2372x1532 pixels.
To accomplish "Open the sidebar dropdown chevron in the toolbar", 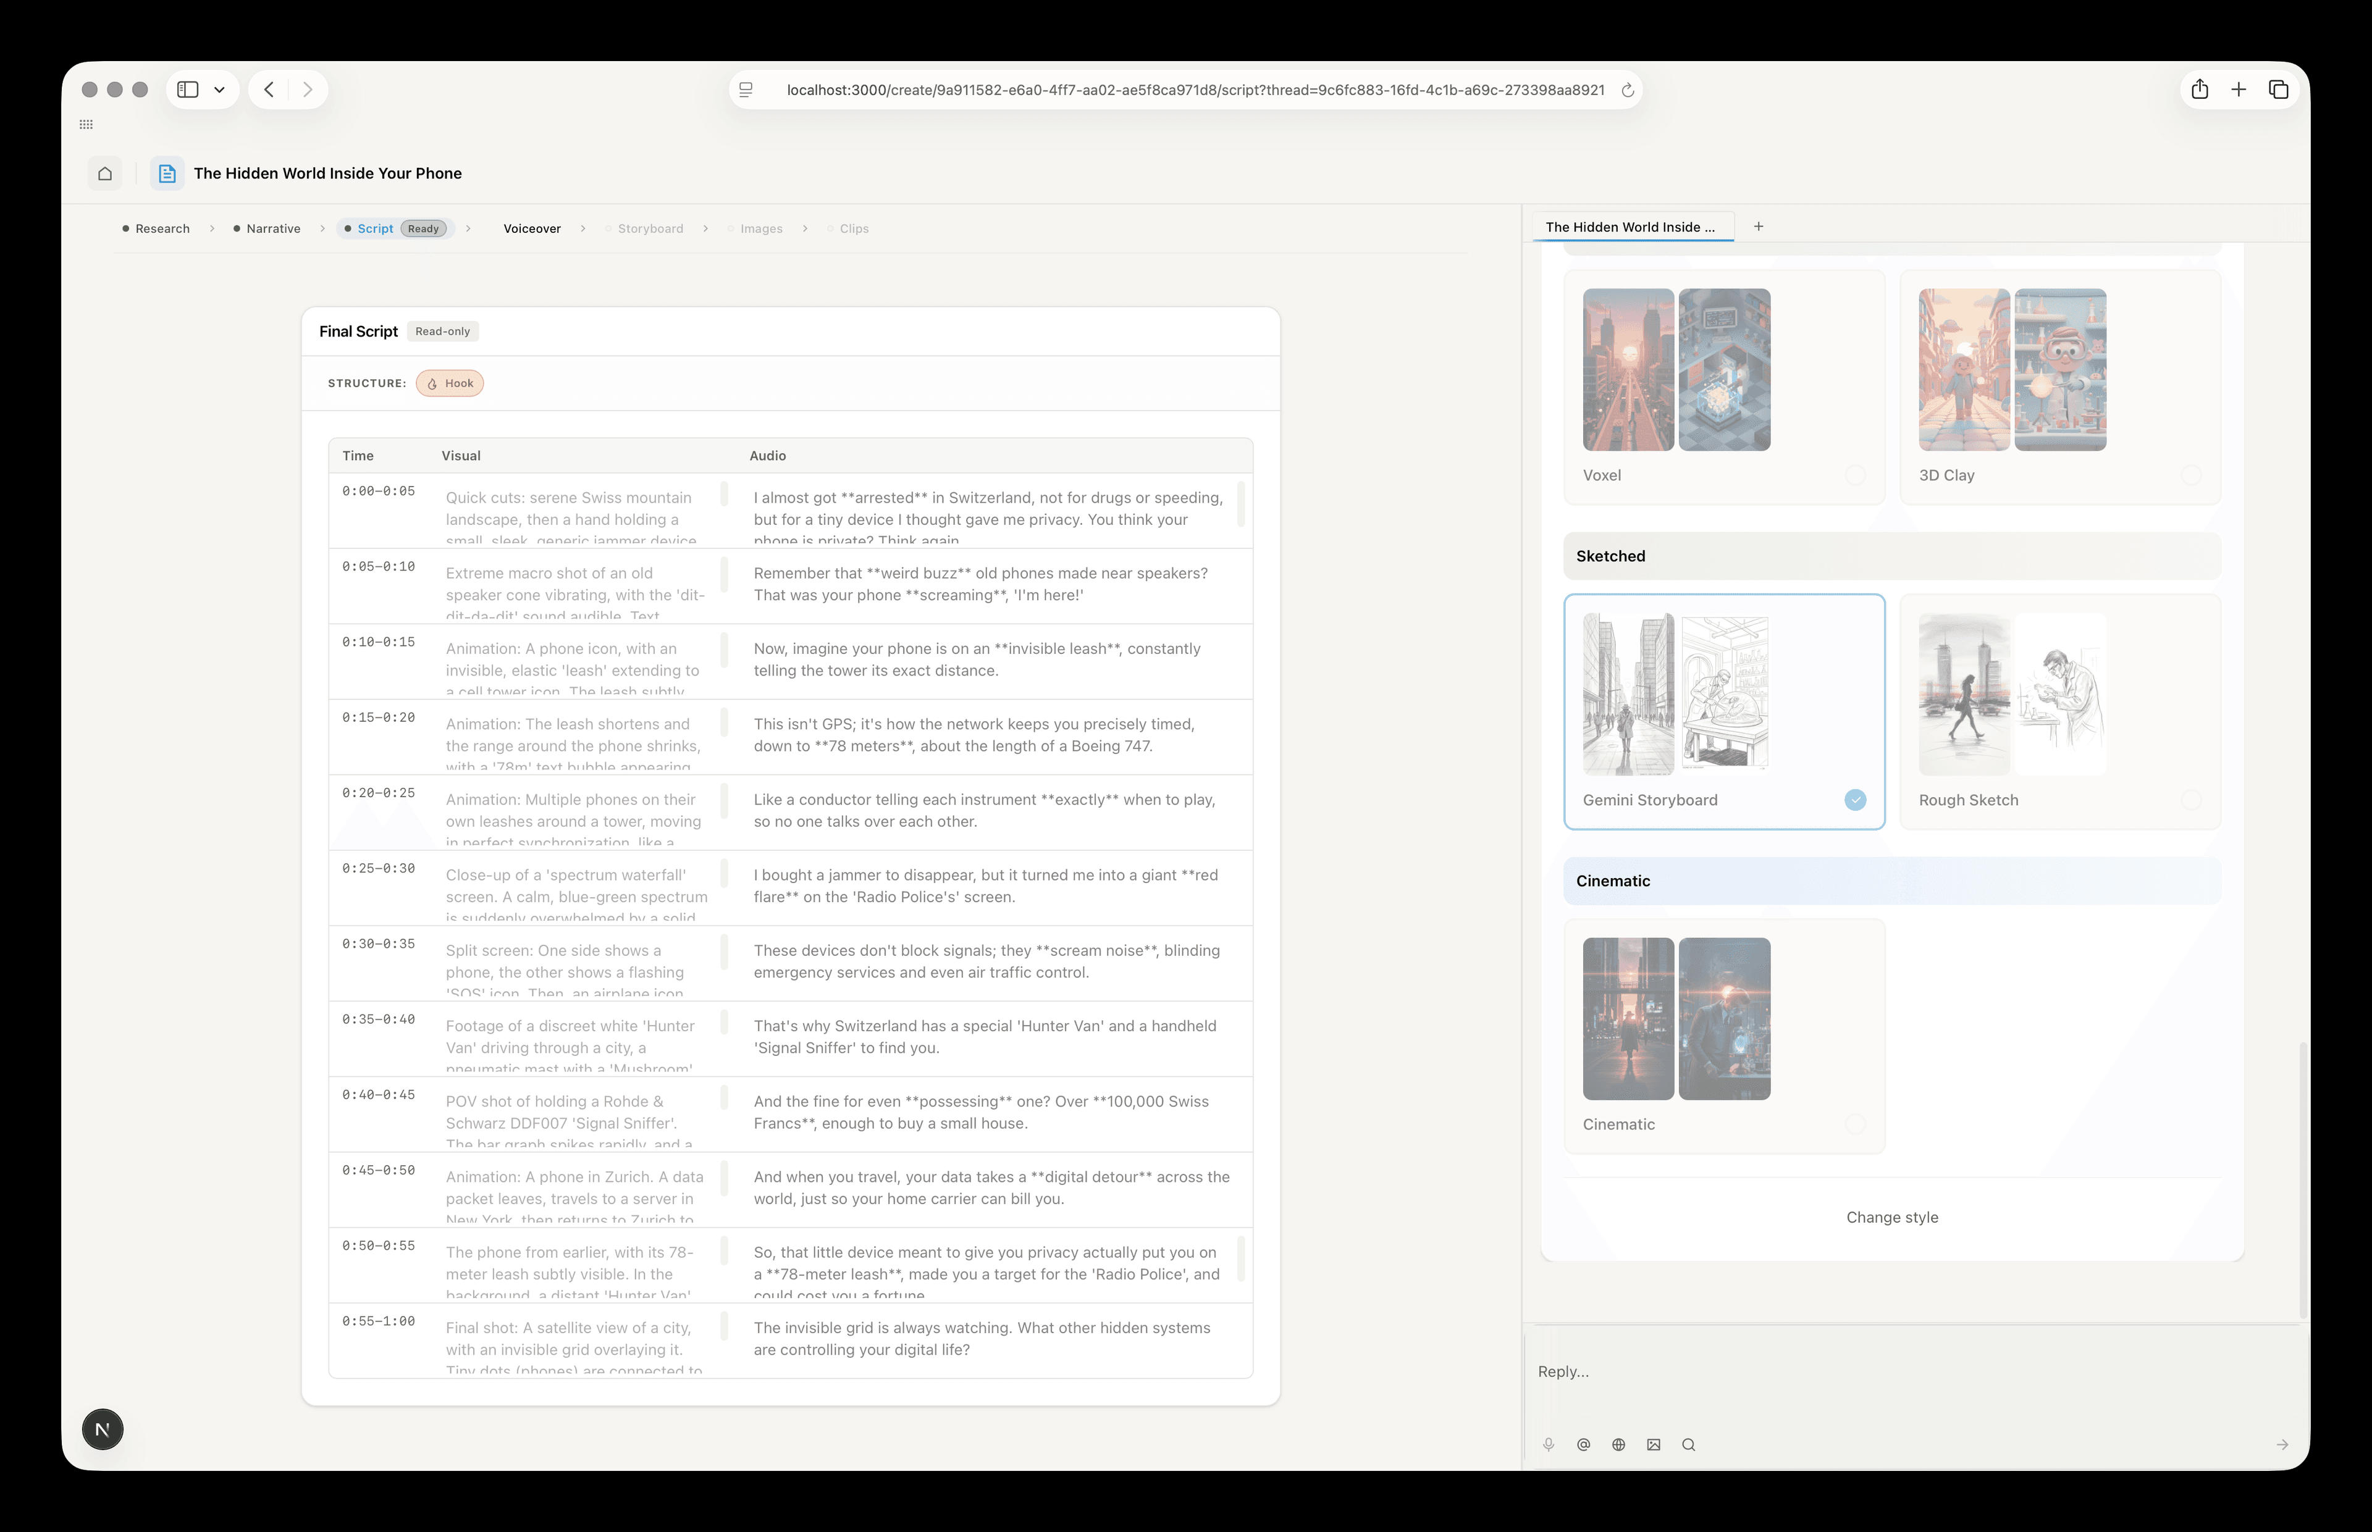I will click(x=220, y=90).
